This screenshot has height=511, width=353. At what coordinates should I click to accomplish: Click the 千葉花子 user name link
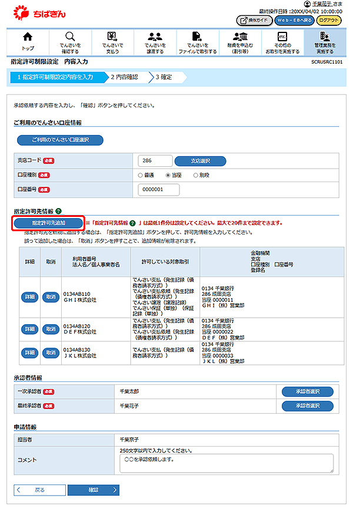pyautogui.click(x=322, y=4)
